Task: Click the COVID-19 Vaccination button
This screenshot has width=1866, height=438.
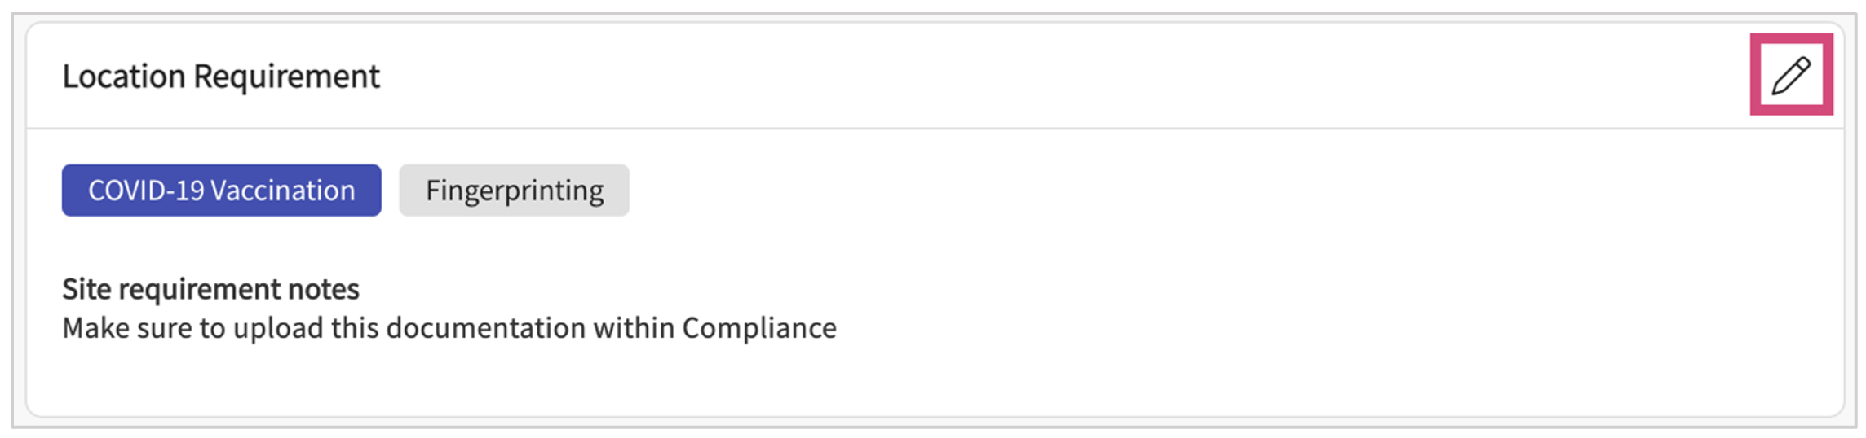Action: click(x=221, y=191)
